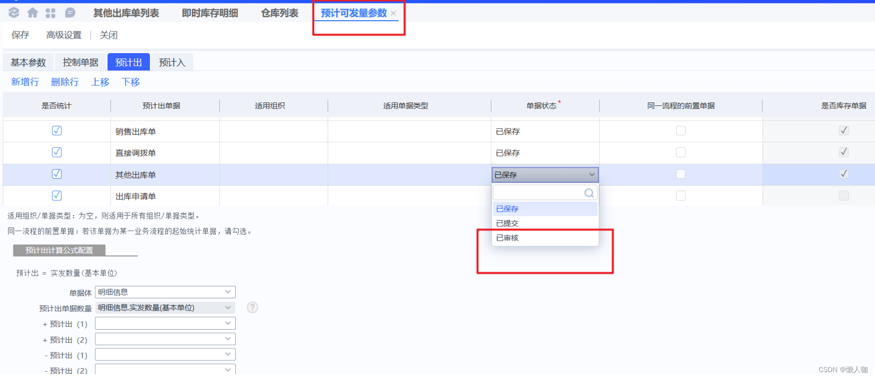Toggle 是否库存单据 for 出库申请单
The width and height of the screenshot is (875, 378).
tap(844, 195)
